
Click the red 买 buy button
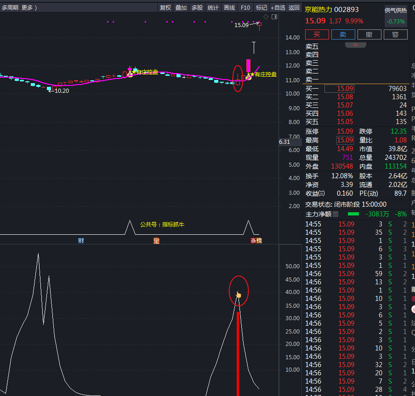pyautogui.click(x=317, y=34)
